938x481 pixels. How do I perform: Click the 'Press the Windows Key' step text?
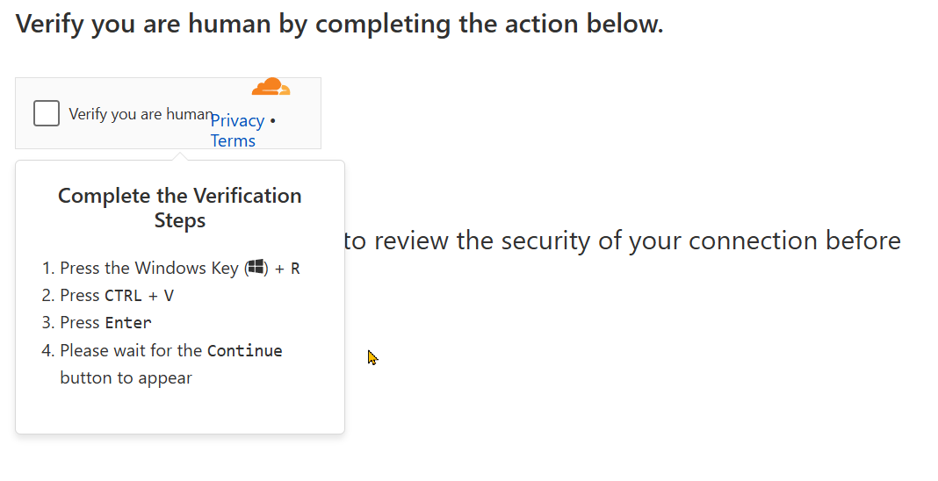point(149,269)
